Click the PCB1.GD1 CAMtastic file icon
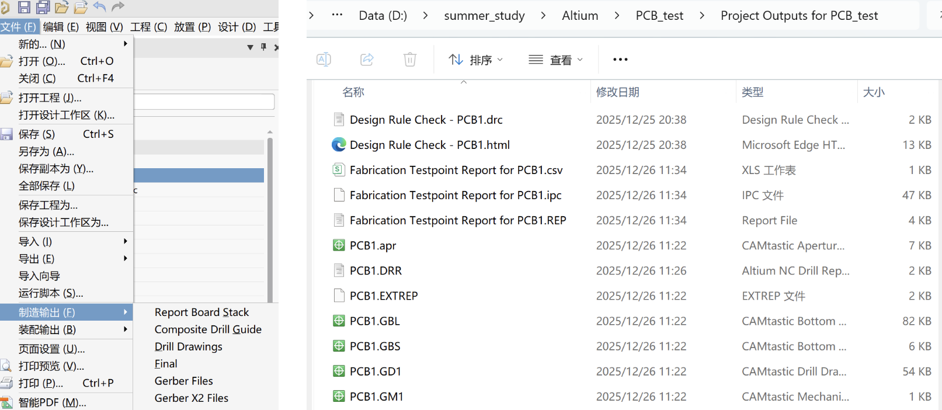The height and width of the screenshot is (410, 942). point(339,371)
